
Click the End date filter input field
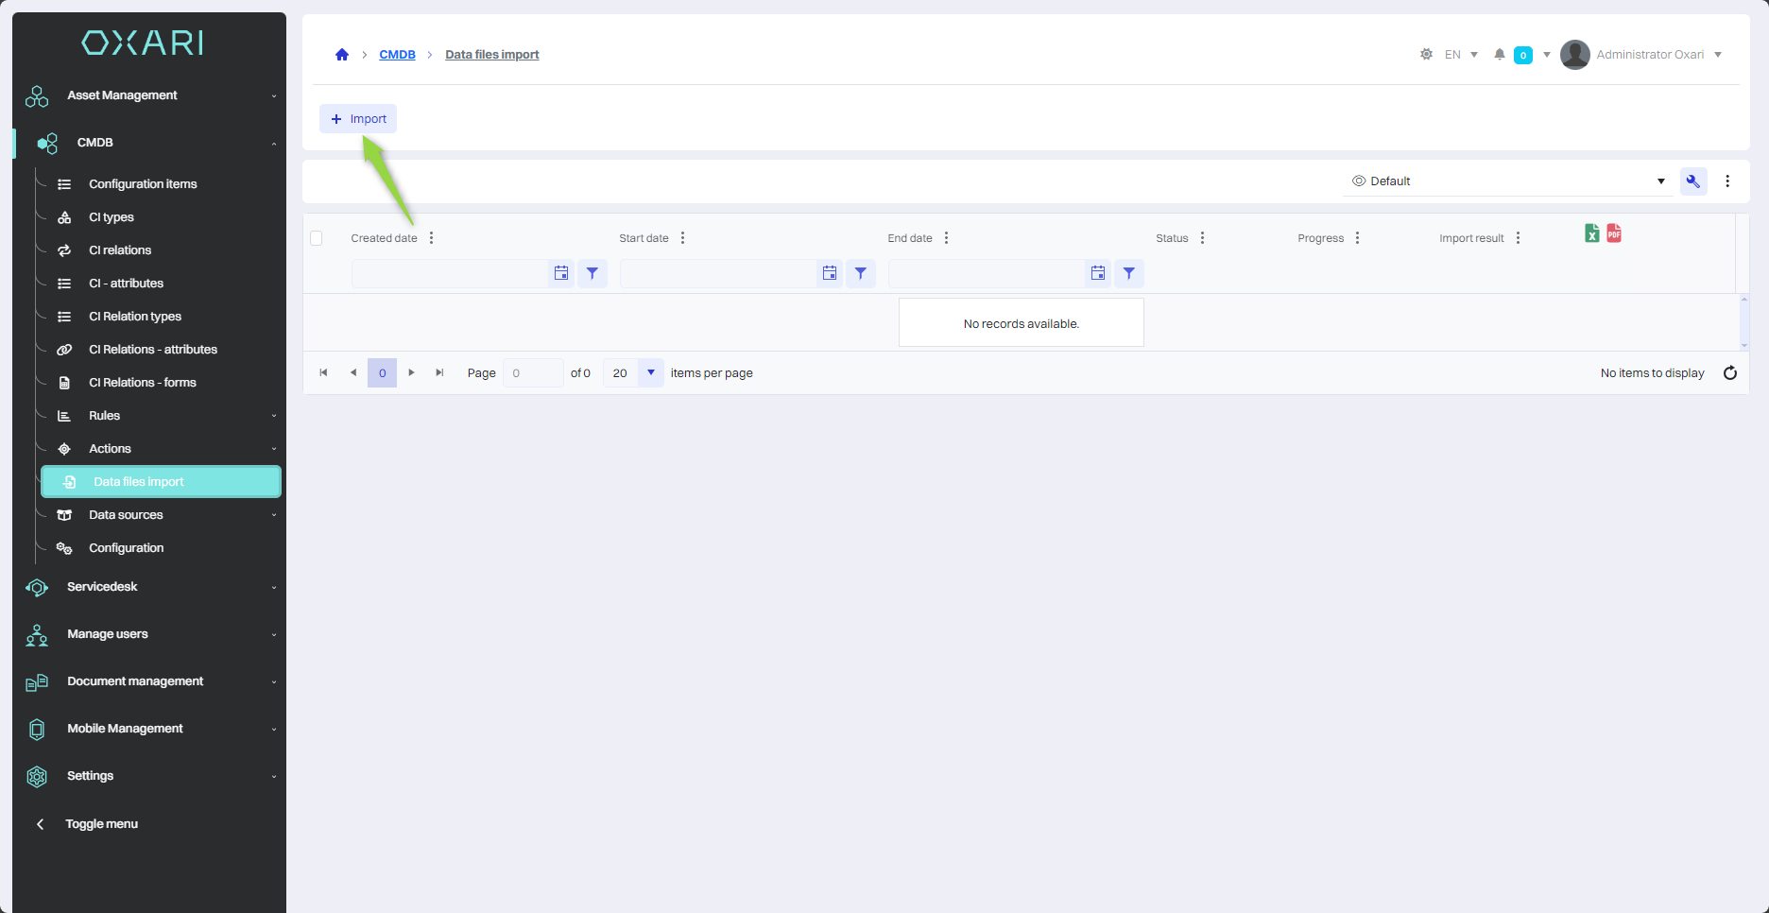tap(986, 273)
